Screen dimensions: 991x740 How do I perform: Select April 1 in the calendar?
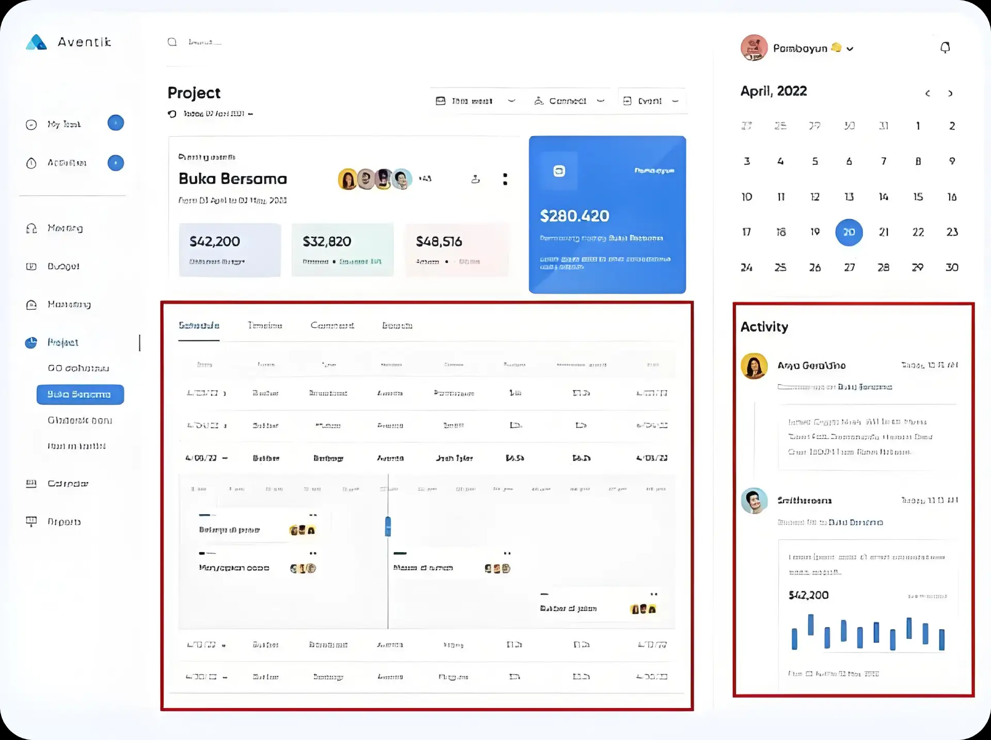pos(918,126)
